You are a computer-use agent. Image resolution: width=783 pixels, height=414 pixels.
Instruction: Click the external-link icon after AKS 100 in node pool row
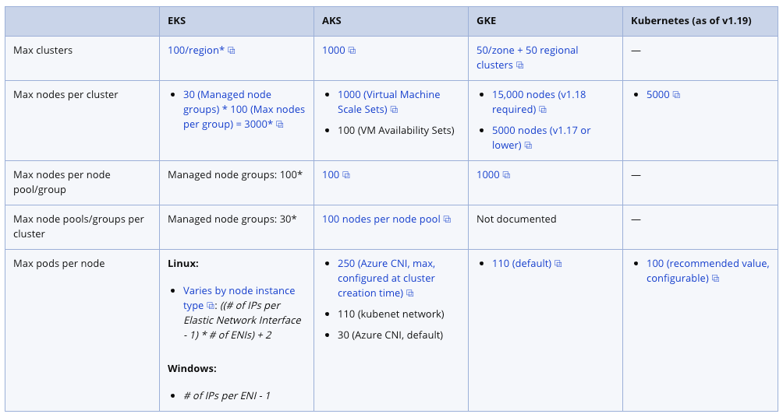pyautogui.click(x=346, y=175)
